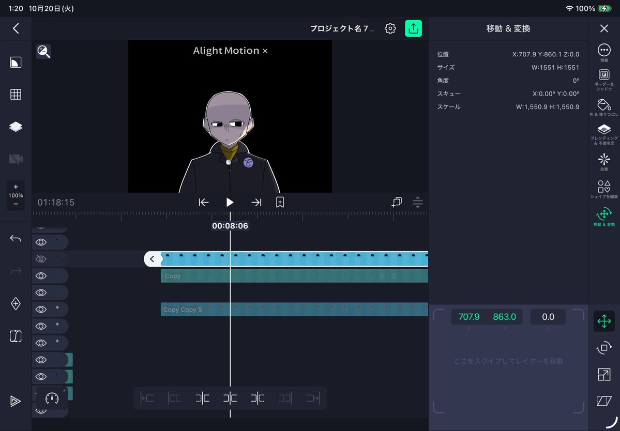
Task: Switch to the rotation transform mode
Action: 604,348
